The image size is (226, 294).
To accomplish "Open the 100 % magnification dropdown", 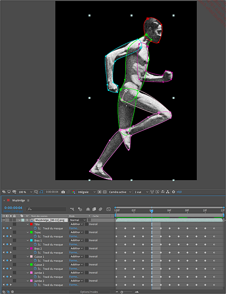I will [25, 192].
